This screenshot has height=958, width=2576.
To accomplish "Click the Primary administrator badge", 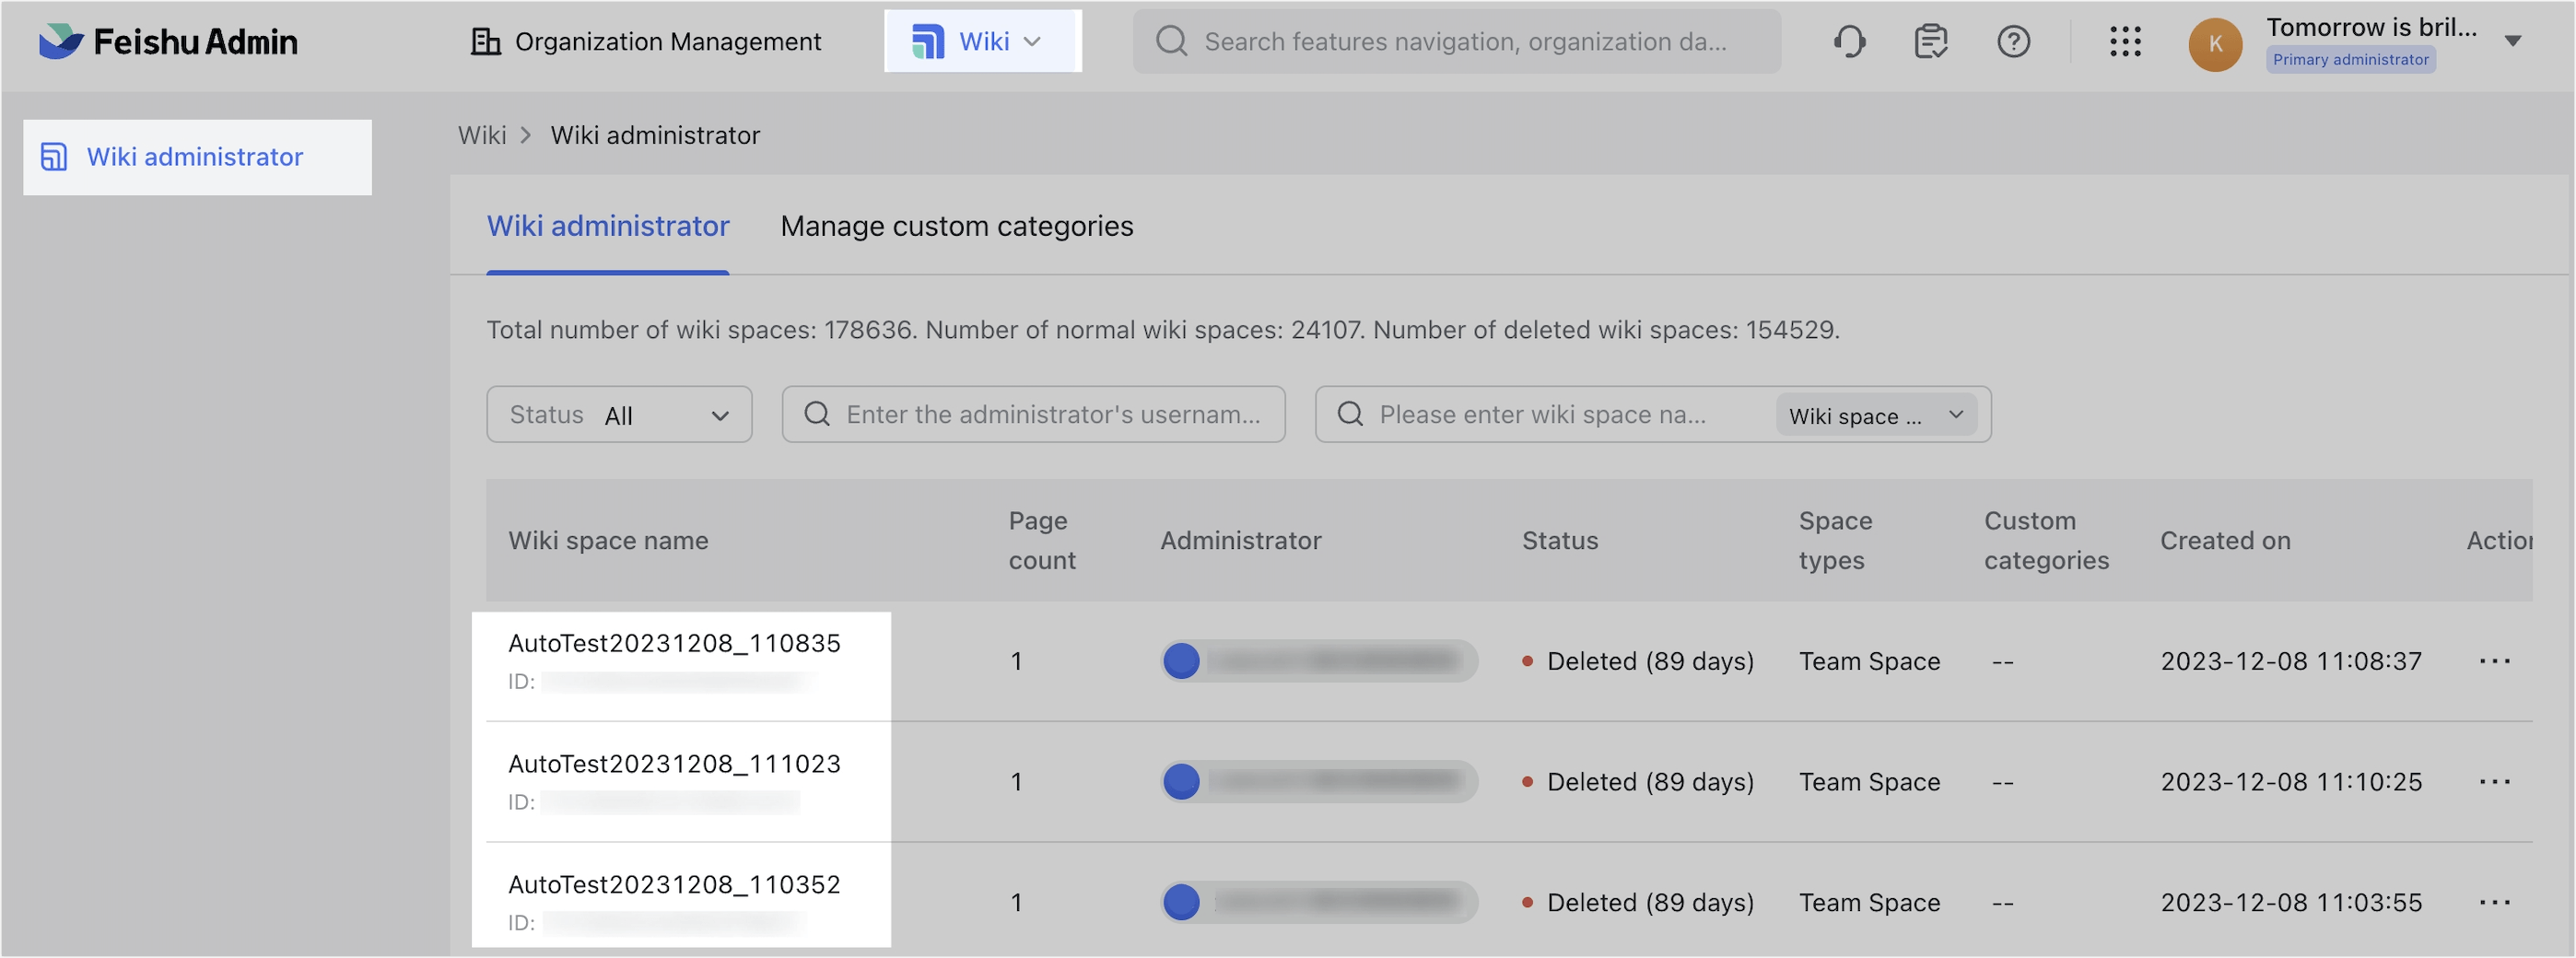I will (x=2350, y=60).
